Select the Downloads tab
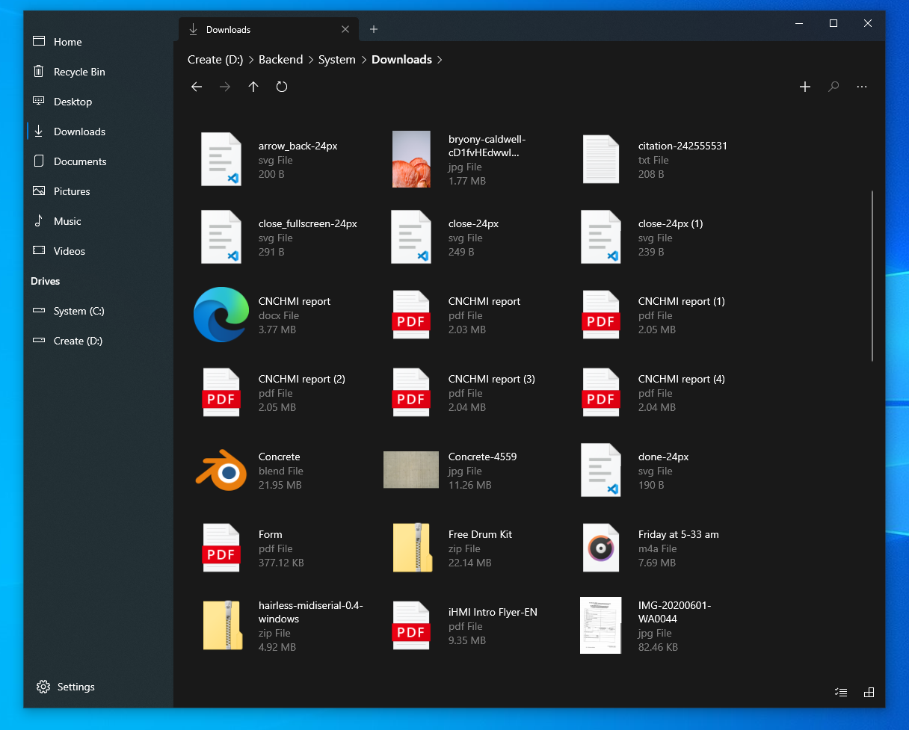The image size is (909, 730). click(269, 29)
